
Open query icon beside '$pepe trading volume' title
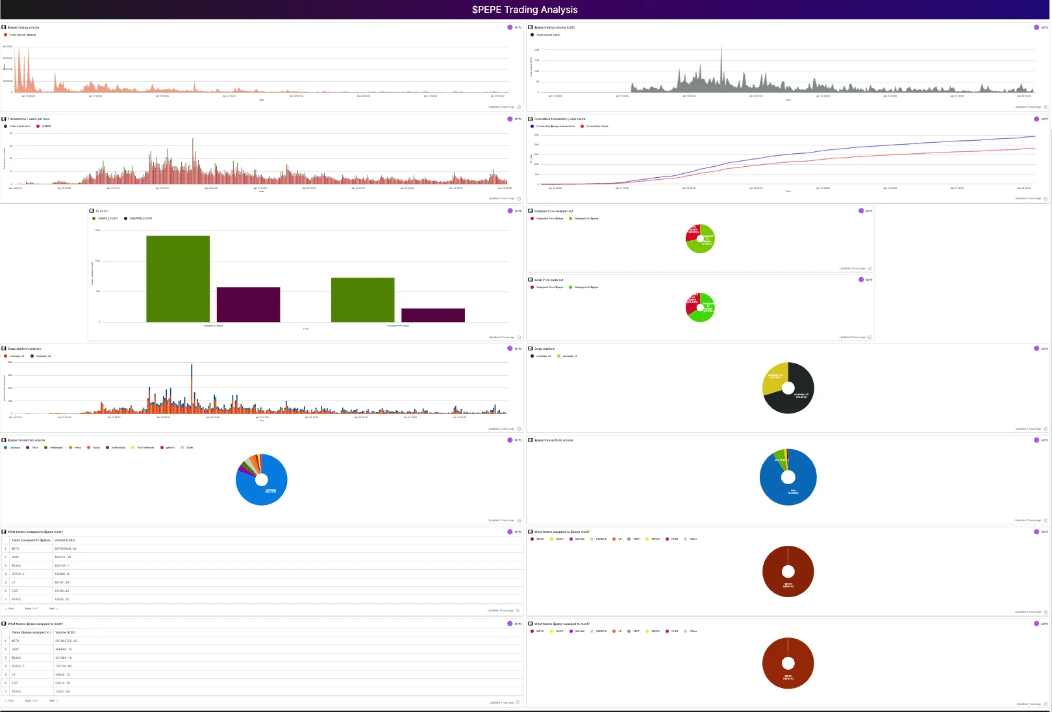coord(4,27)
